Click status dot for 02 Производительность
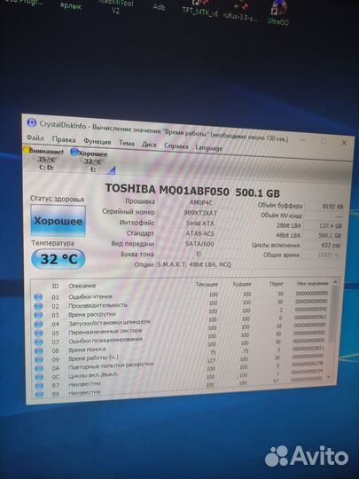The image size is (359, 479). coord(38,306)
